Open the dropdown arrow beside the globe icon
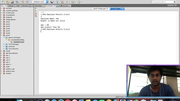This screenshot has width=180, height=101. tap(54, 2)
